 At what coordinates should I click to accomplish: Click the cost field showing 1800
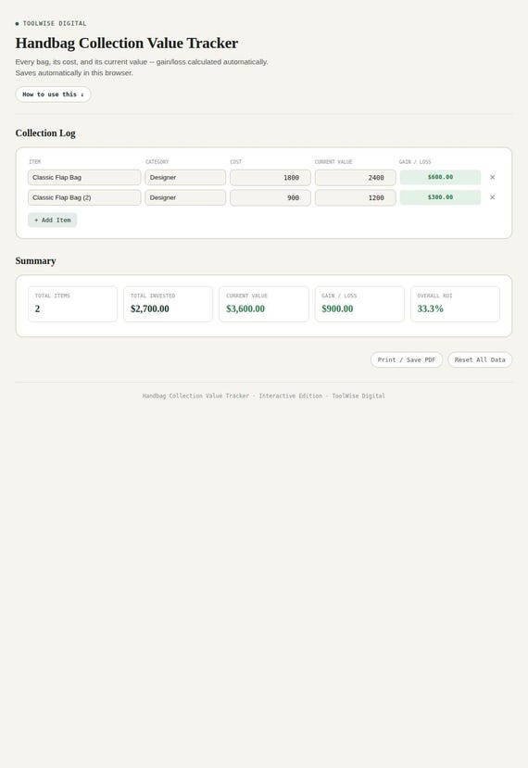pyautogui.click(x=270, y=177)
